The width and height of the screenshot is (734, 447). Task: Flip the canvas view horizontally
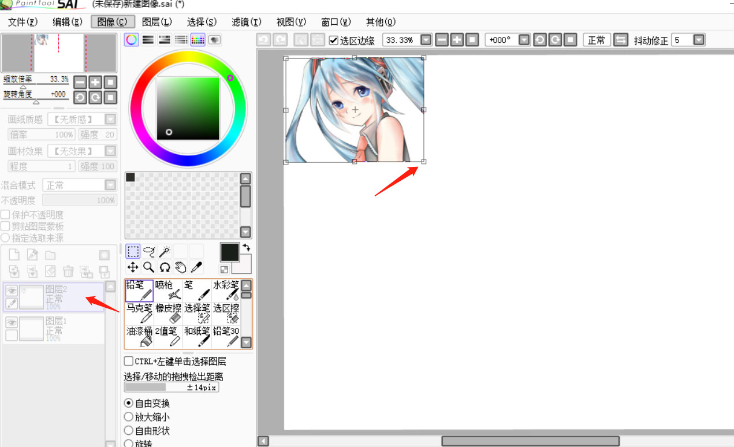(x=621, y=40)
